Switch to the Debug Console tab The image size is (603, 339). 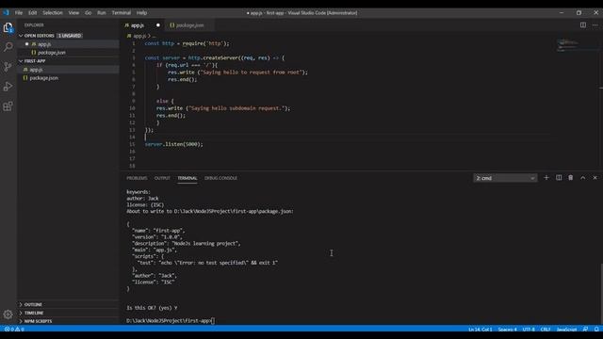[220, 178]
